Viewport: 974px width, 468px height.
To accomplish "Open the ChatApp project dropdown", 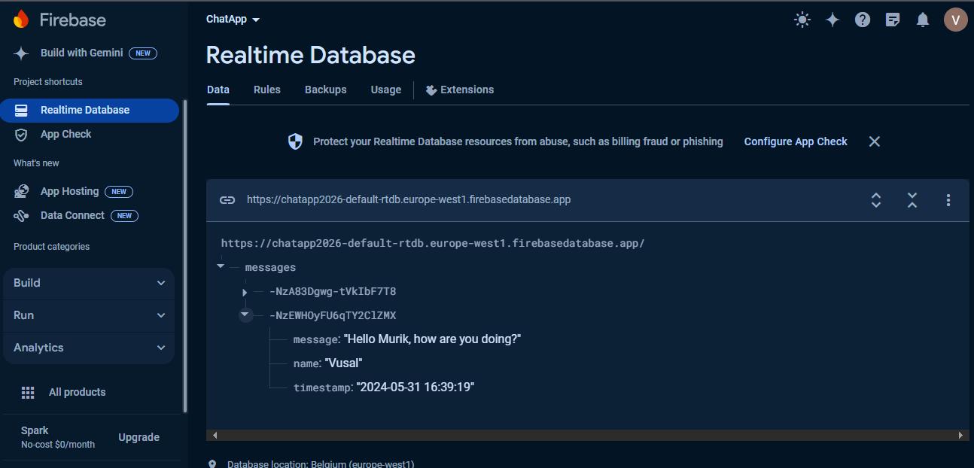I will [233, 20].
